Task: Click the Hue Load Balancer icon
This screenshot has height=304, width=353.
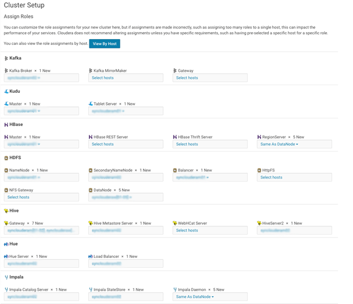Action: click(x=91, y=256)
